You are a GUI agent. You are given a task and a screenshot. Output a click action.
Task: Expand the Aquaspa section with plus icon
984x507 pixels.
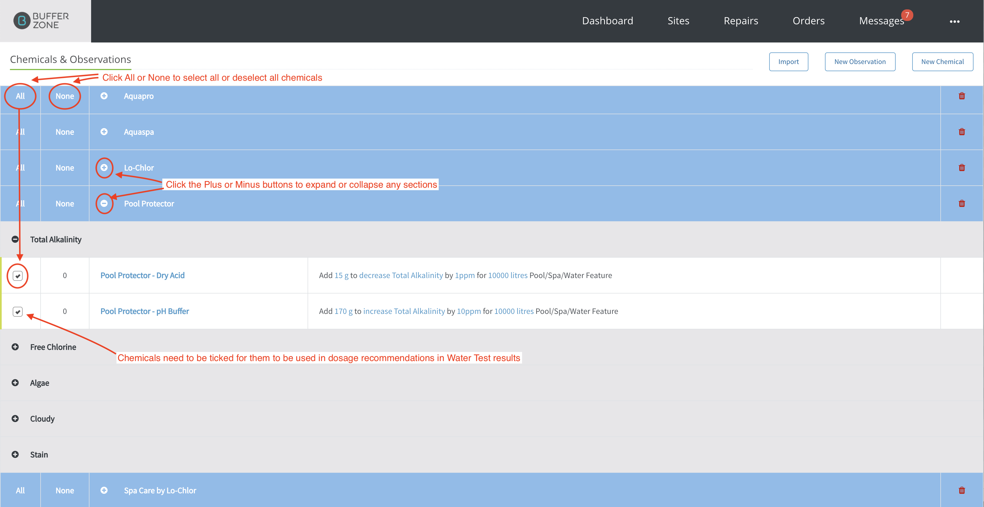[x=104, y=132]
